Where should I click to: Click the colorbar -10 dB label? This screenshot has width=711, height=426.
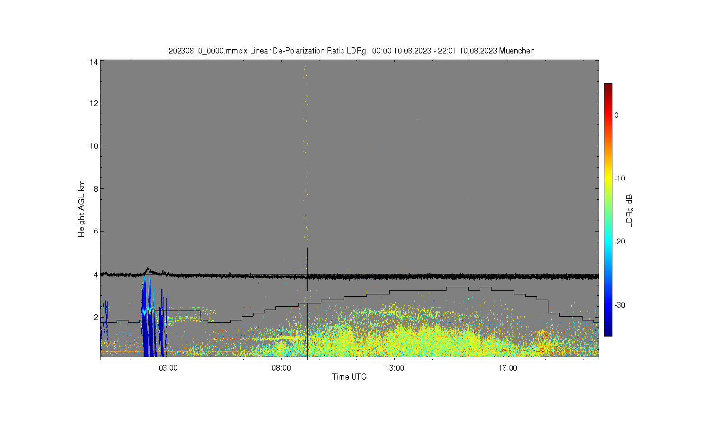tap(620, 178)
